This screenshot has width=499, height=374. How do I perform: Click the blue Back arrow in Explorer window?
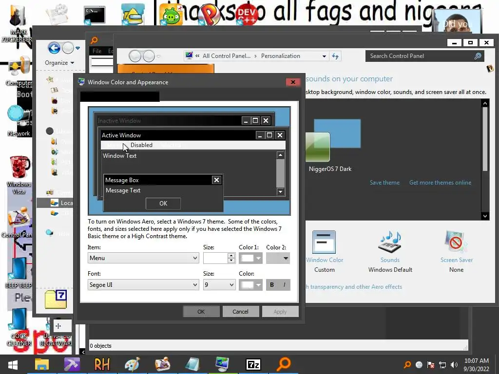tap(54, 48)
